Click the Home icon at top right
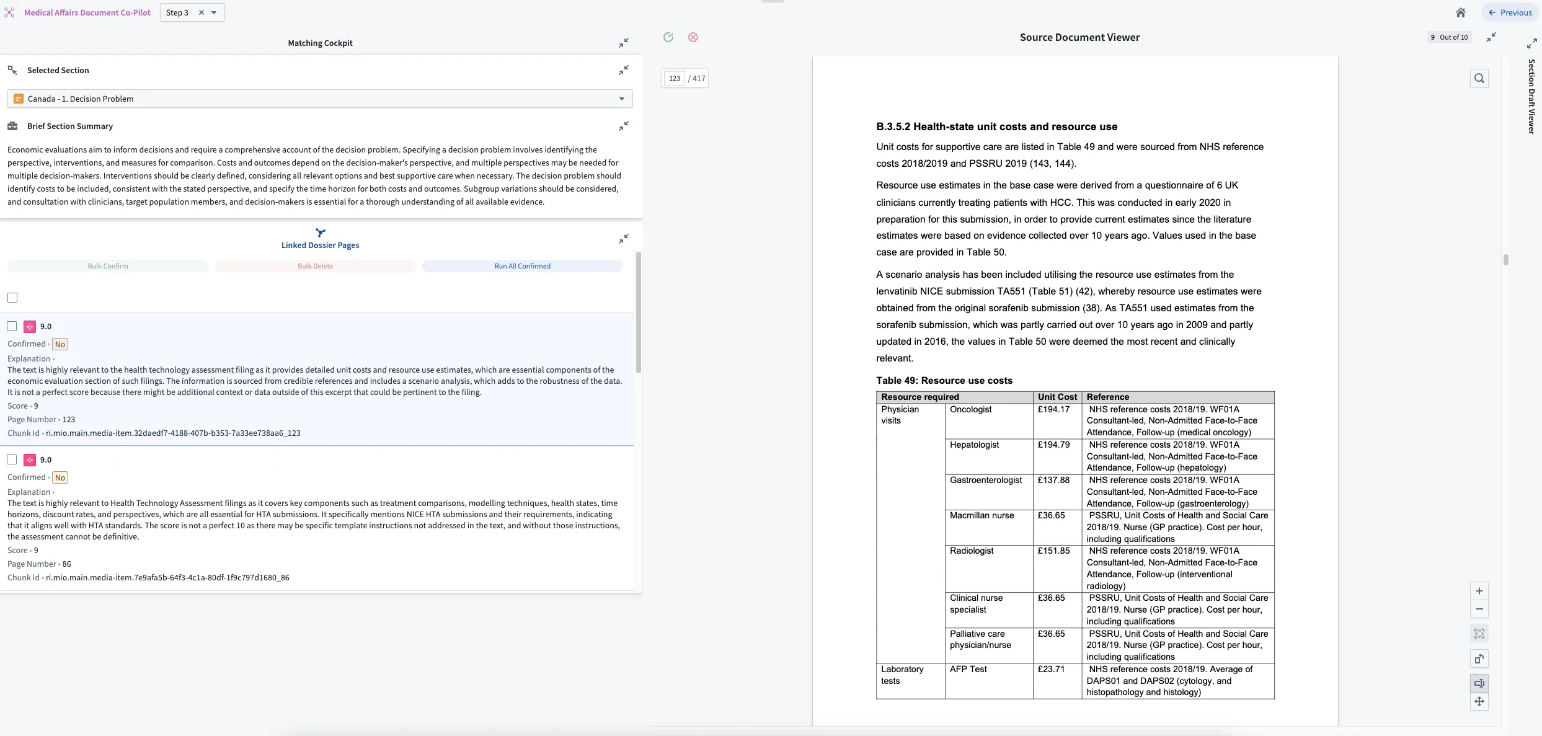 tap(1461, 12)
